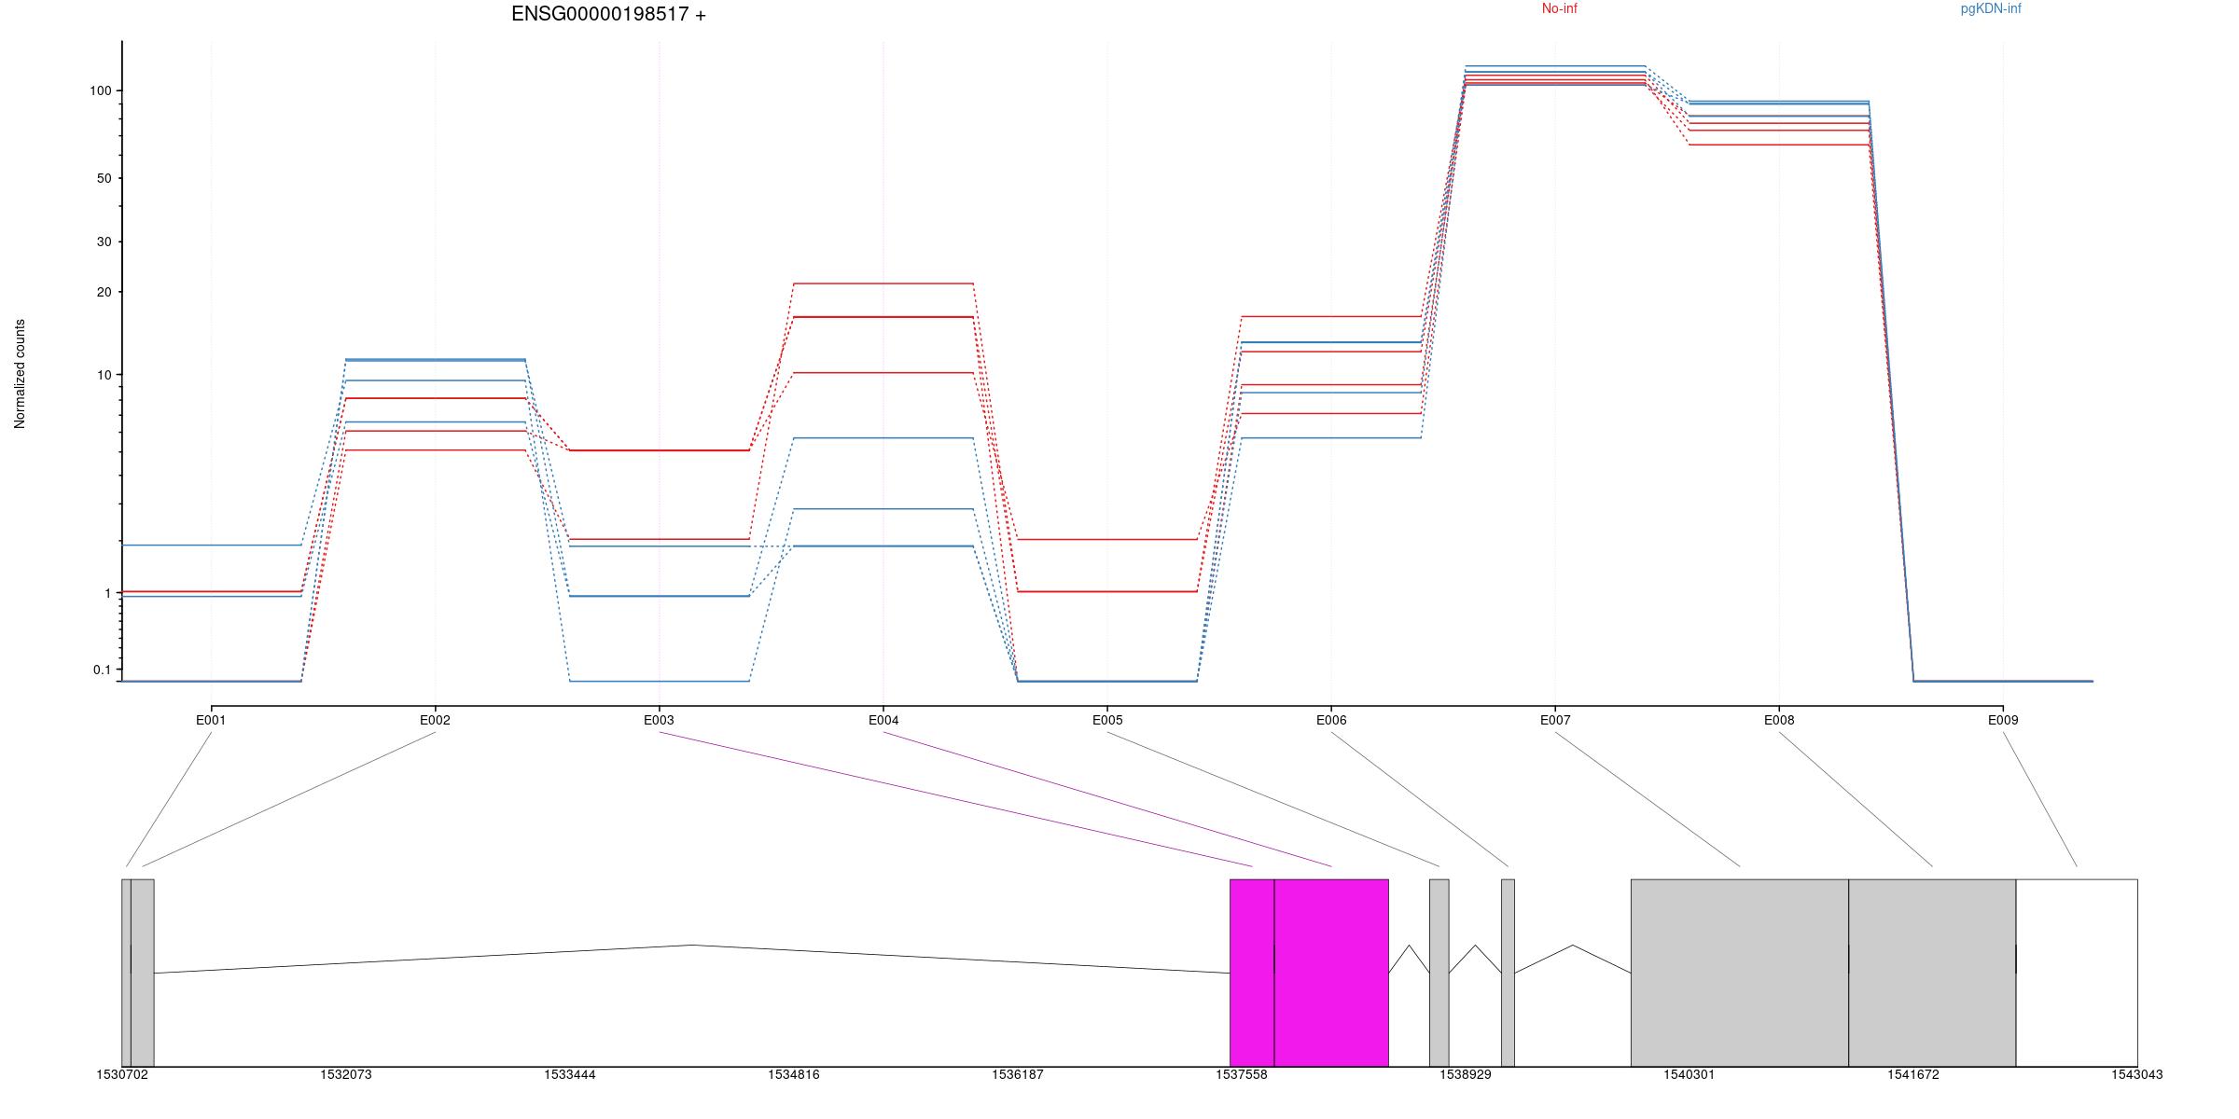Click the E001 exon axis label
This screenshot has height=1119, width=2239.
pyautogui.click(x=211, y=720)
